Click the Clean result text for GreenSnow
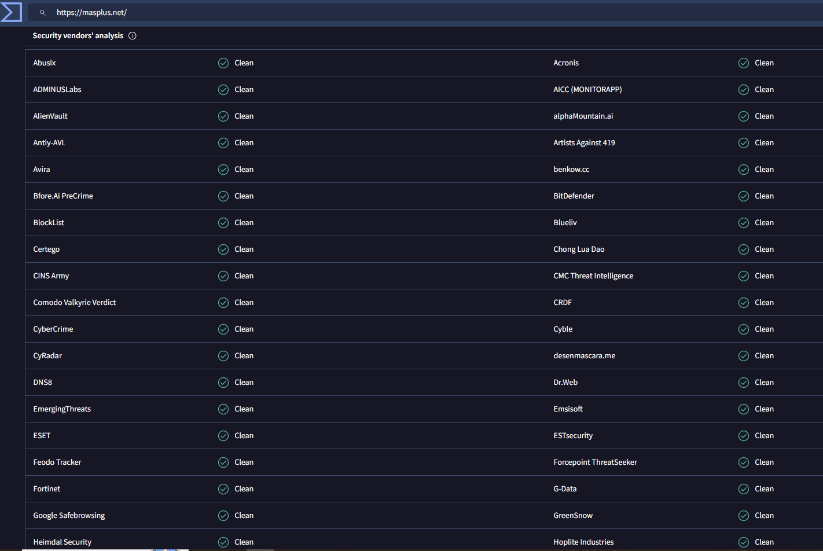The height and width of the screenshot is (551, 823). pos(765,516)
